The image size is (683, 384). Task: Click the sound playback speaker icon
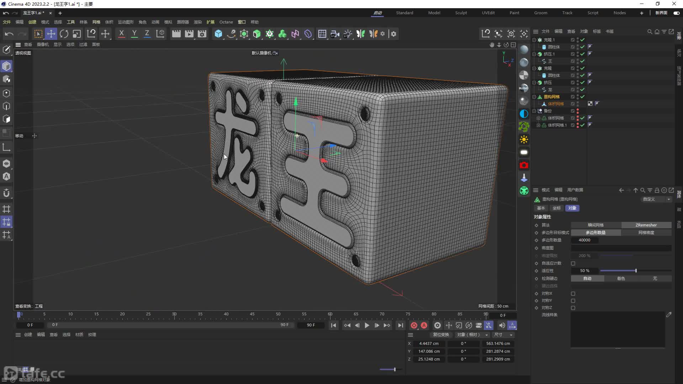pyautogui.click(x=502, y=325)
